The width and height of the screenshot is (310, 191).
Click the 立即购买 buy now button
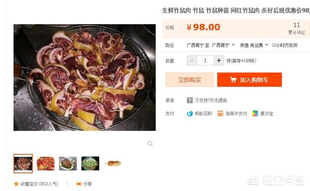190,80
